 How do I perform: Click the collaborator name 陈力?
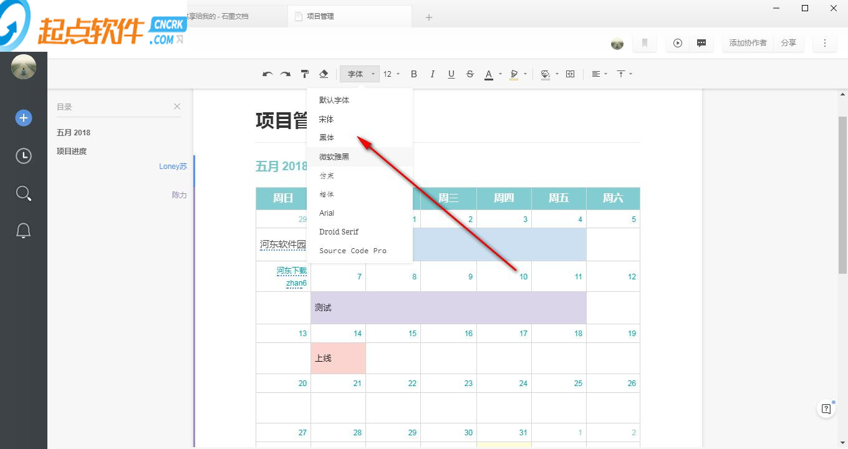click(180, 195)
